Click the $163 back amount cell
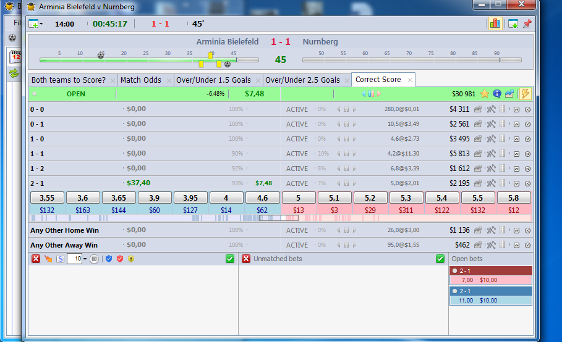This screenshot has height=342, width=562. (x=83, y=210)
